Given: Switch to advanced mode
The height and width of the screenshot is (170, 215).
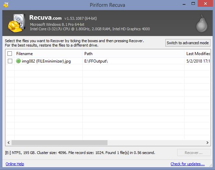Looking at the screenshot, I should [188, 43].
